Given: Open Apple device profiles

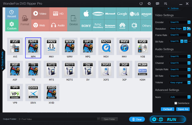Looking at the screenshot, I should [86, 13].
